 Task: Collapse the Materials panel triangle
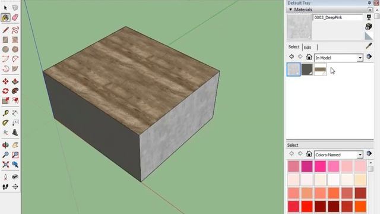pyautogui.click(x=290, y=10)
